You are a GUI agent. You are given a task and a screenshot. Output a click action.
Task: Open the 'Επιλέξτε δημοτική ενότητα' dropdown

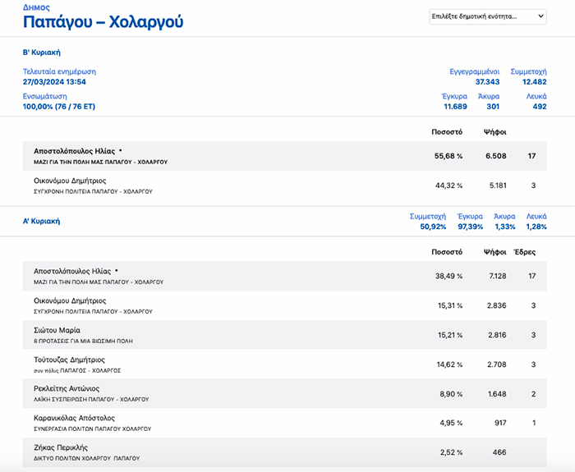(488, 16)
